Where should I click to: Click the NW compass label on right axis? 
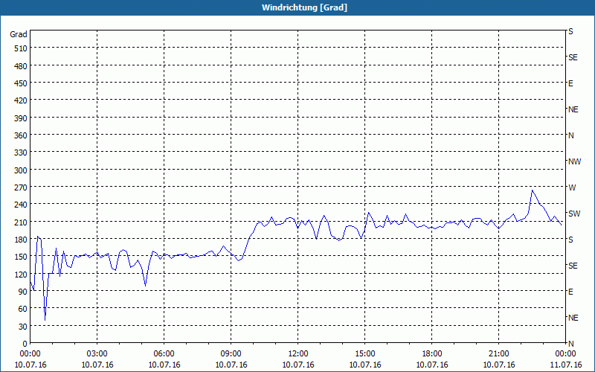point(575,161)
